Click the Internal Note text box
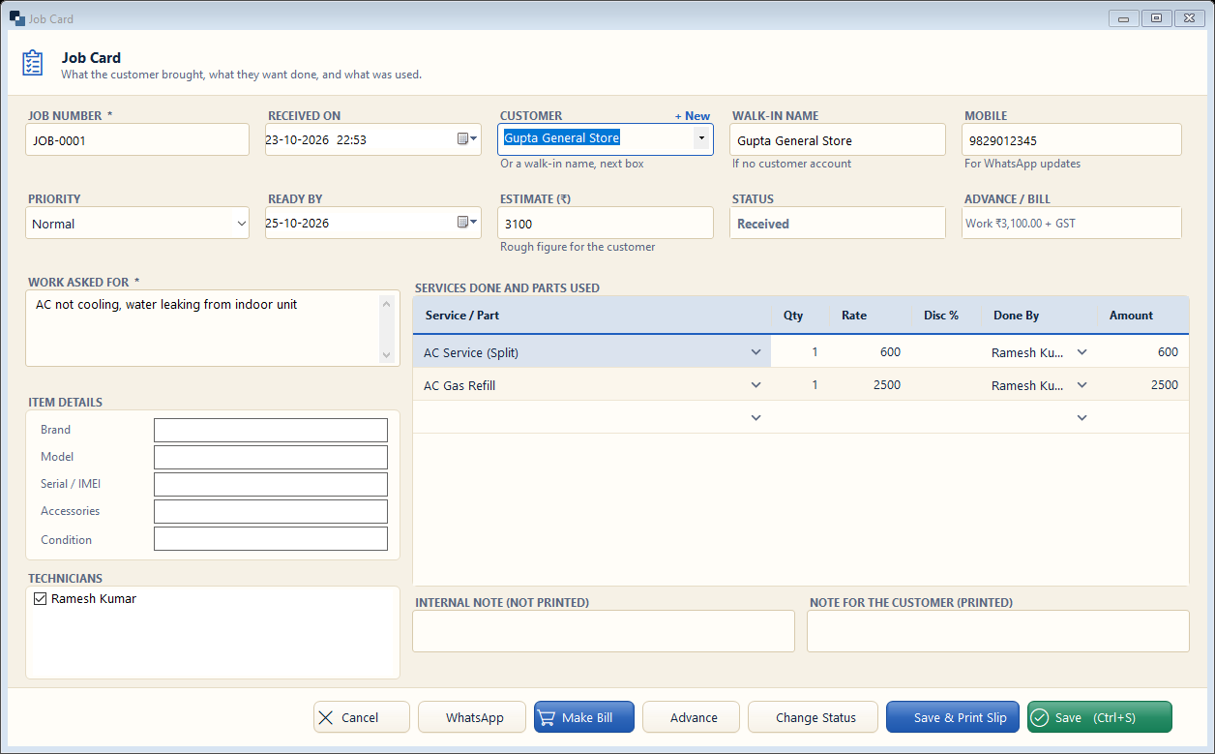 pyautogui.click(x=604, y=631)
